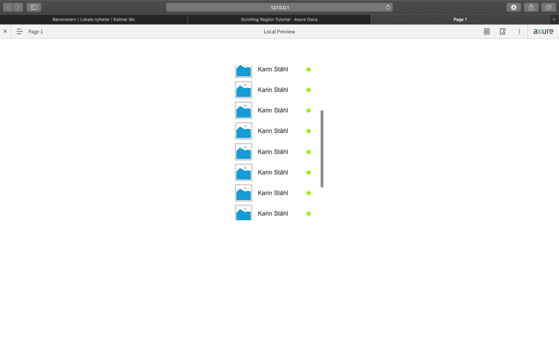Close the Axure preview toolbar with X
559x349 pixels.
coord(5,32)
